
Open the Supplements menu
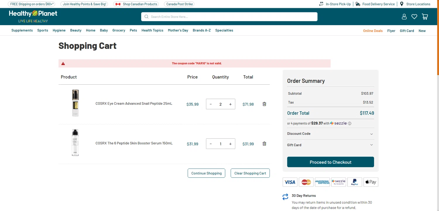click(22, 30)
